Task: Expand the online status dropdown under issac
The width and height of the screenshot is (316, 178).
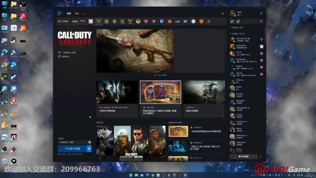Action: click(240, 15)
